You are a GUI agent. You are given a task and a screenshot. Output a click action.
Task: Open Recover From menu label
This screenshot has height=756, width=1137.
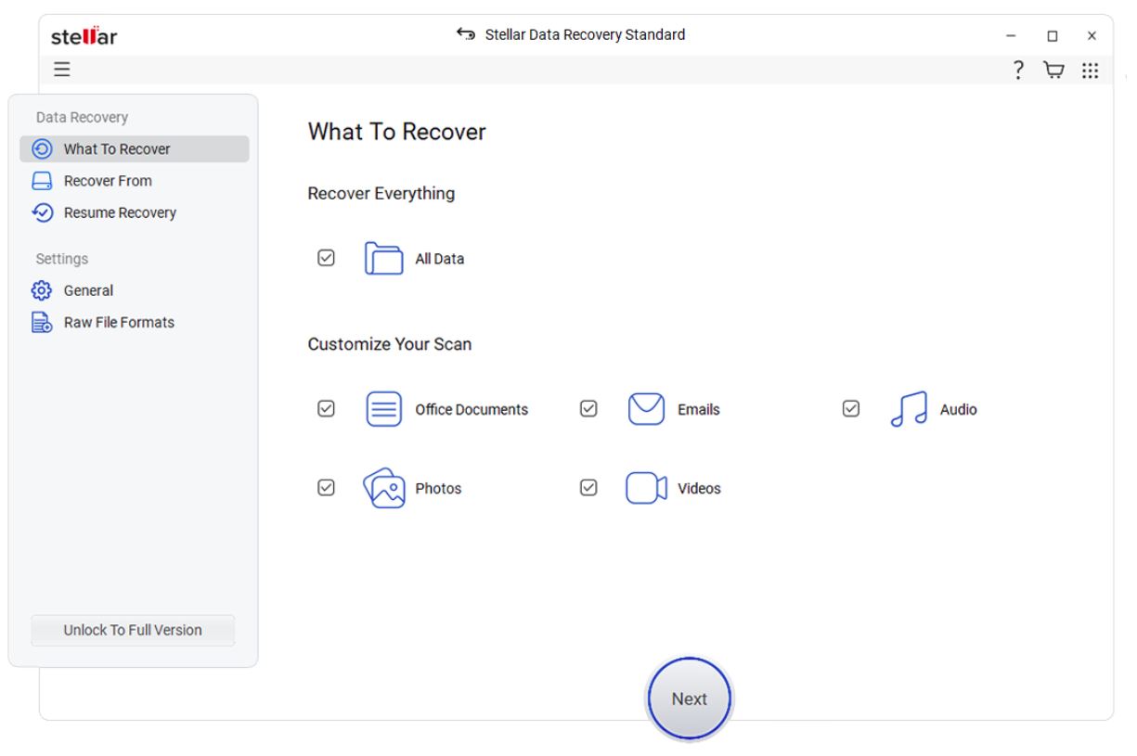click(x=108, y=181)
